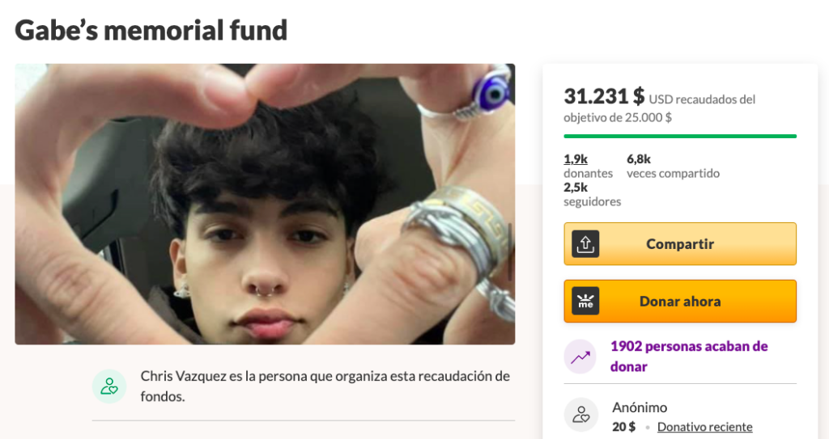This screenshot has height=439, width=829.
Task: Click the Compartir button
Action: click(680, 244)
